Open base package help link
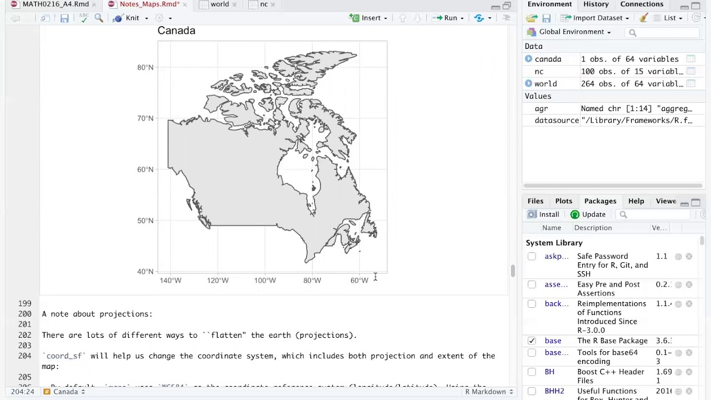This screenshot has width=711, height=400. [x=553, y=341]
